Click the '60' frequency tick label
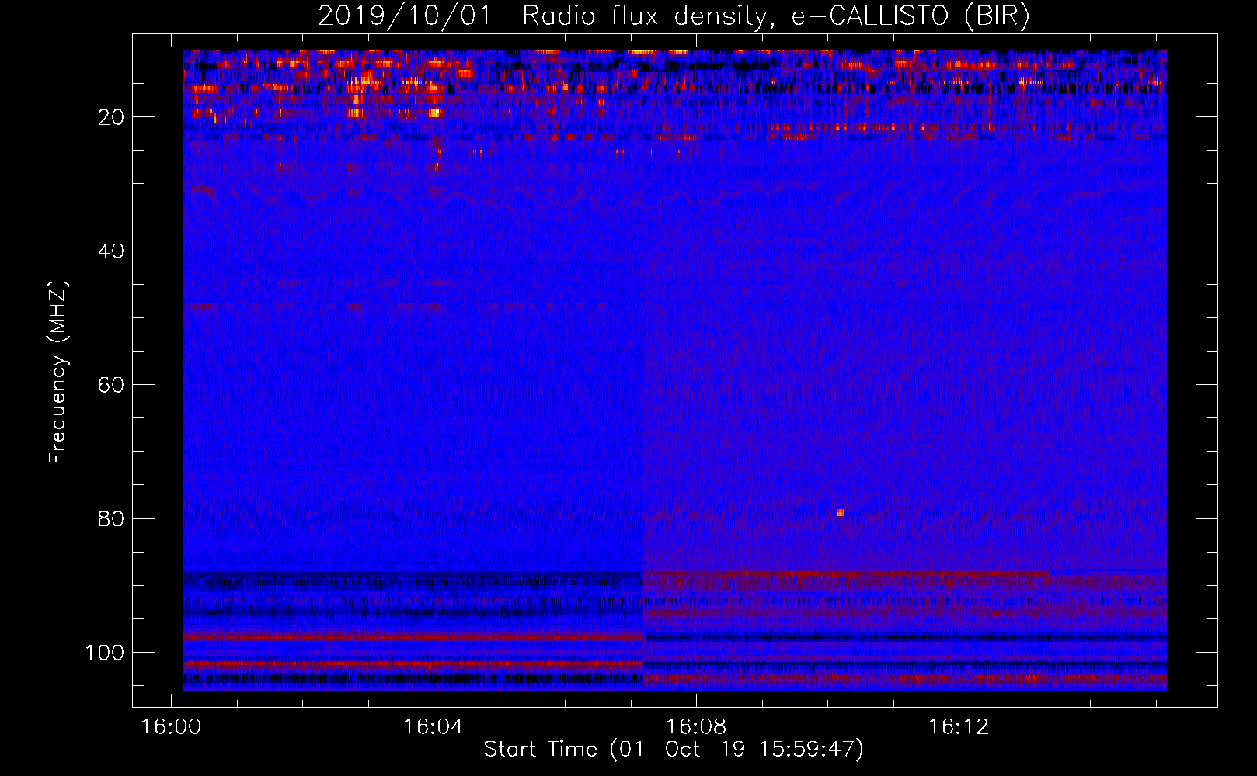 click(x=112, y=385)
